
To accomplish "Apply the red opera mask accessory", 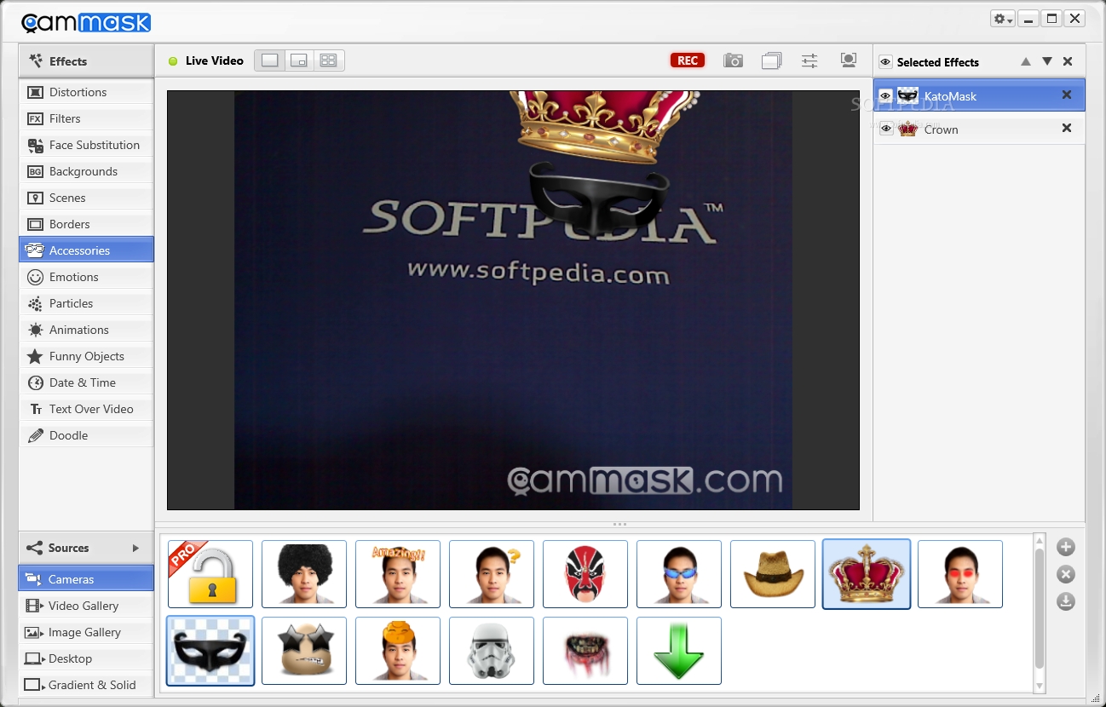I will 585,574.
